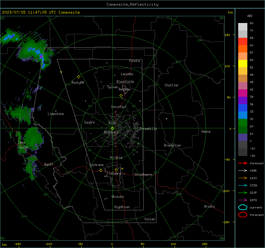The height and width of the screenshot is (248, 265).
Task: Pick the light gray 70-80 dBZ swatch
Action: [x=243, y=27]
